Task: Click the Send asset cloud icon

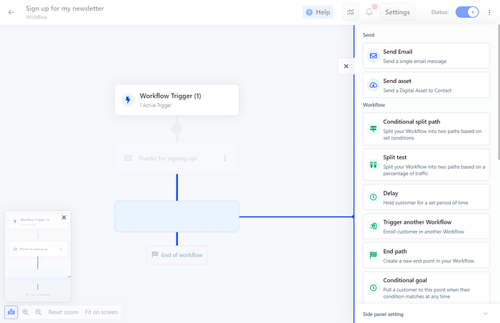Action: tap(373, 85)
